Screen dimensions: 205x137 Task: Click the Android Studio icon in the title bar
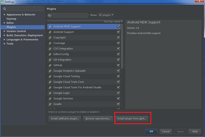2,2
